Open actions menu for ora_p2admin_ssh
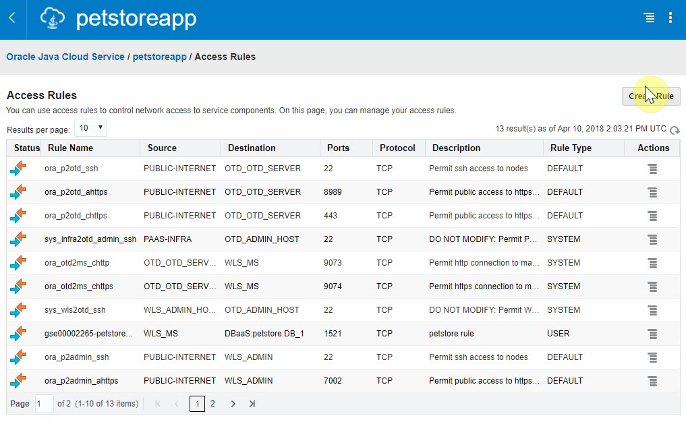Image resolution: width=686 pixels, height=422 pixels. [x=652, y=358]
